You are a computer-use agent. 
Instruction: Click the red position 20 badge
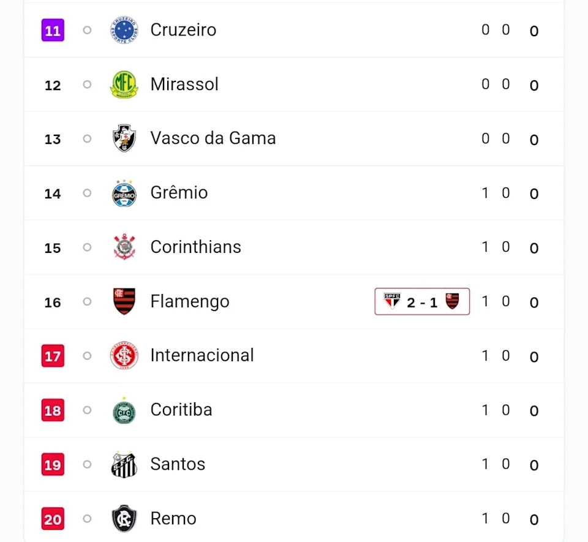(53, 519)
